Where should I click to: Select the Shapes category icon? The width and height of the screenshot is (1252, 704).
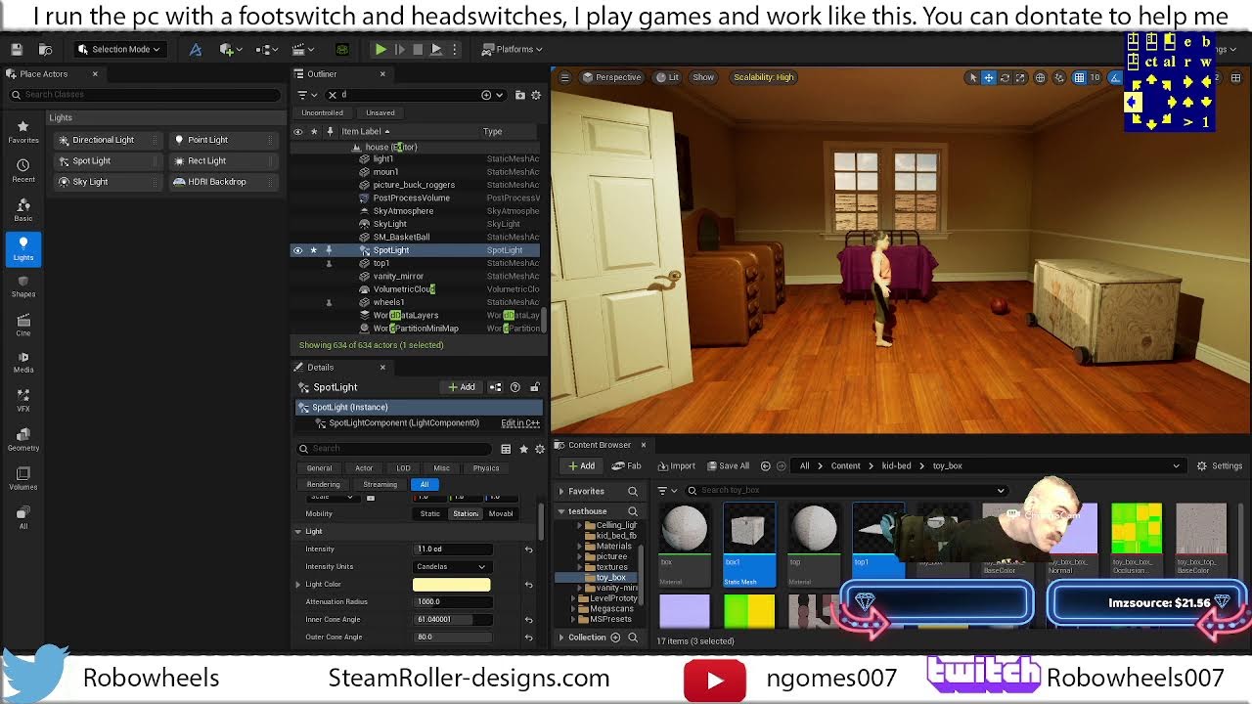click(x=23, y=286)
